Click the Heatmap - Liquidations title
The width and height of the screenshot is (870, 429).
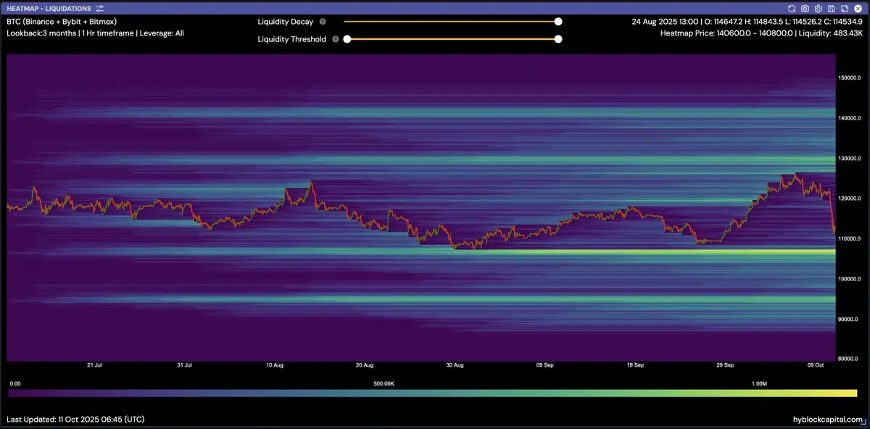[49, 9]
